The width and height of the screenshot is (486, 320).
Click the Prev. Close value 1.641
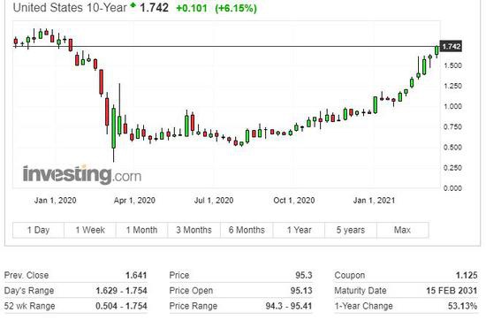click(x=136, y=275)
